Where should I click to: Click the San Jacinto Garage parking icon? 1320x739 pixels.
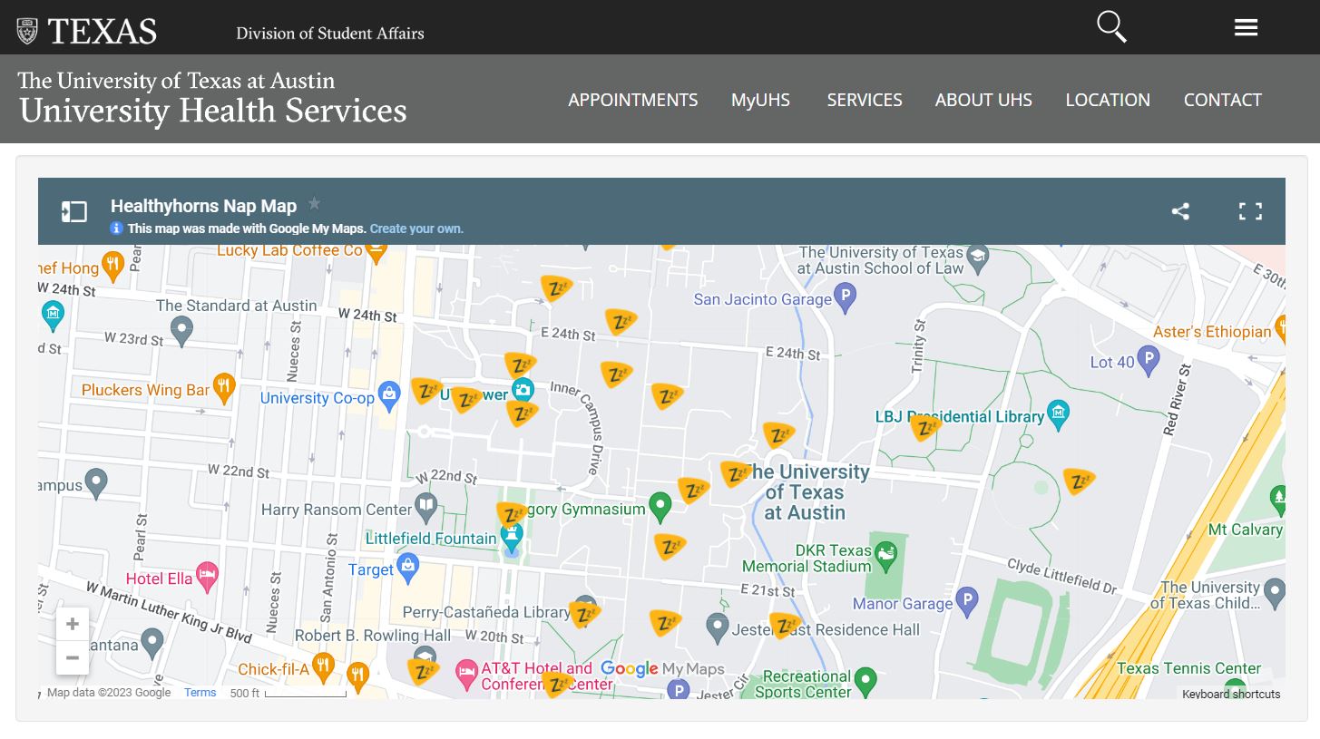pos(846,297)
